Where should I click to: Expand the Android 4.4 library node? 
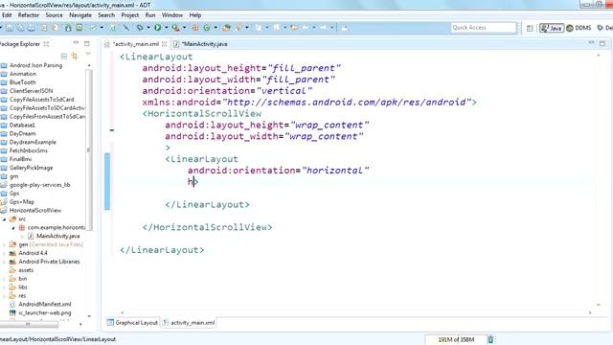[x=4, y=253]
